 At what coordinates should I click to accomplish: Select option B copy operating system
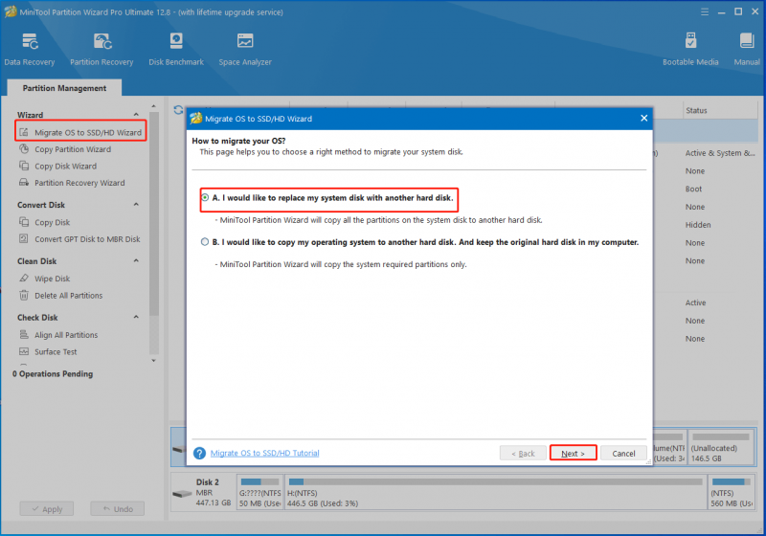[x=205, y=242]
